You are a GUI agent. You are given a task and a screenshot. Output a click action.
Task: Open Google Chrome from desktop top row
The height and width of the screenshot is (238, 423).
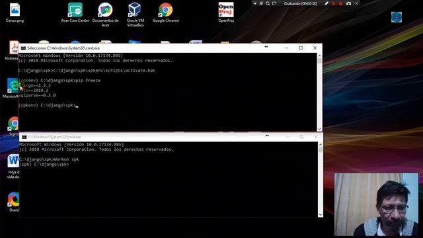166,13
